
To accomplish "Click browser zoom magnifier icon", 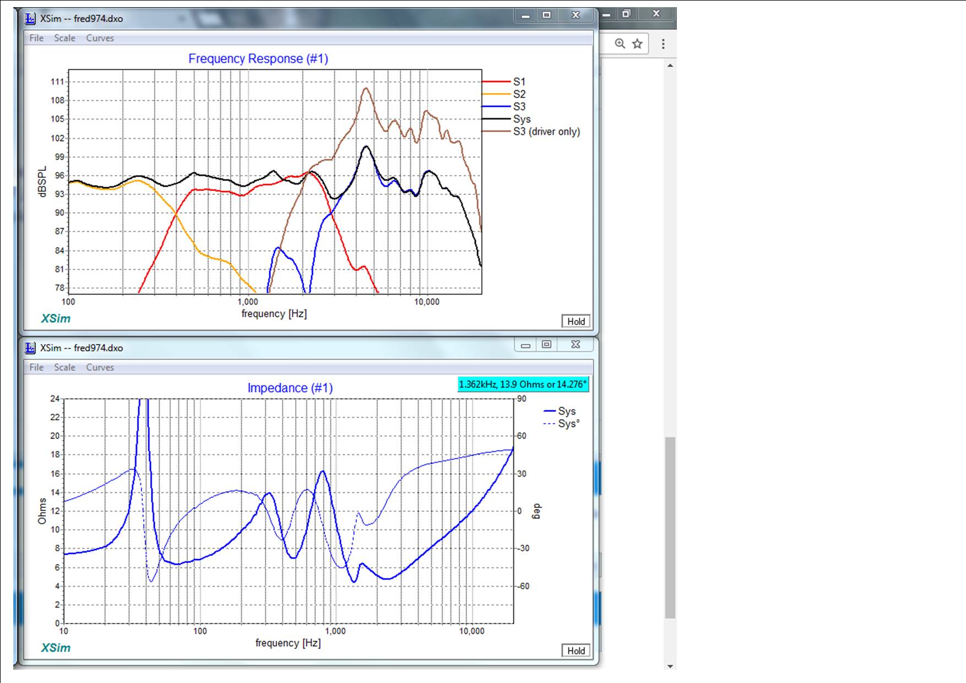I will (620, 44).
